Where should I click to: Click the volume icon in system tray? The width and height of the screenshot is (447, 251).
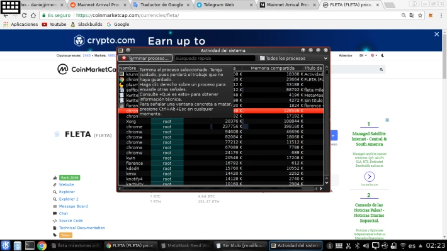click(366, 245)
